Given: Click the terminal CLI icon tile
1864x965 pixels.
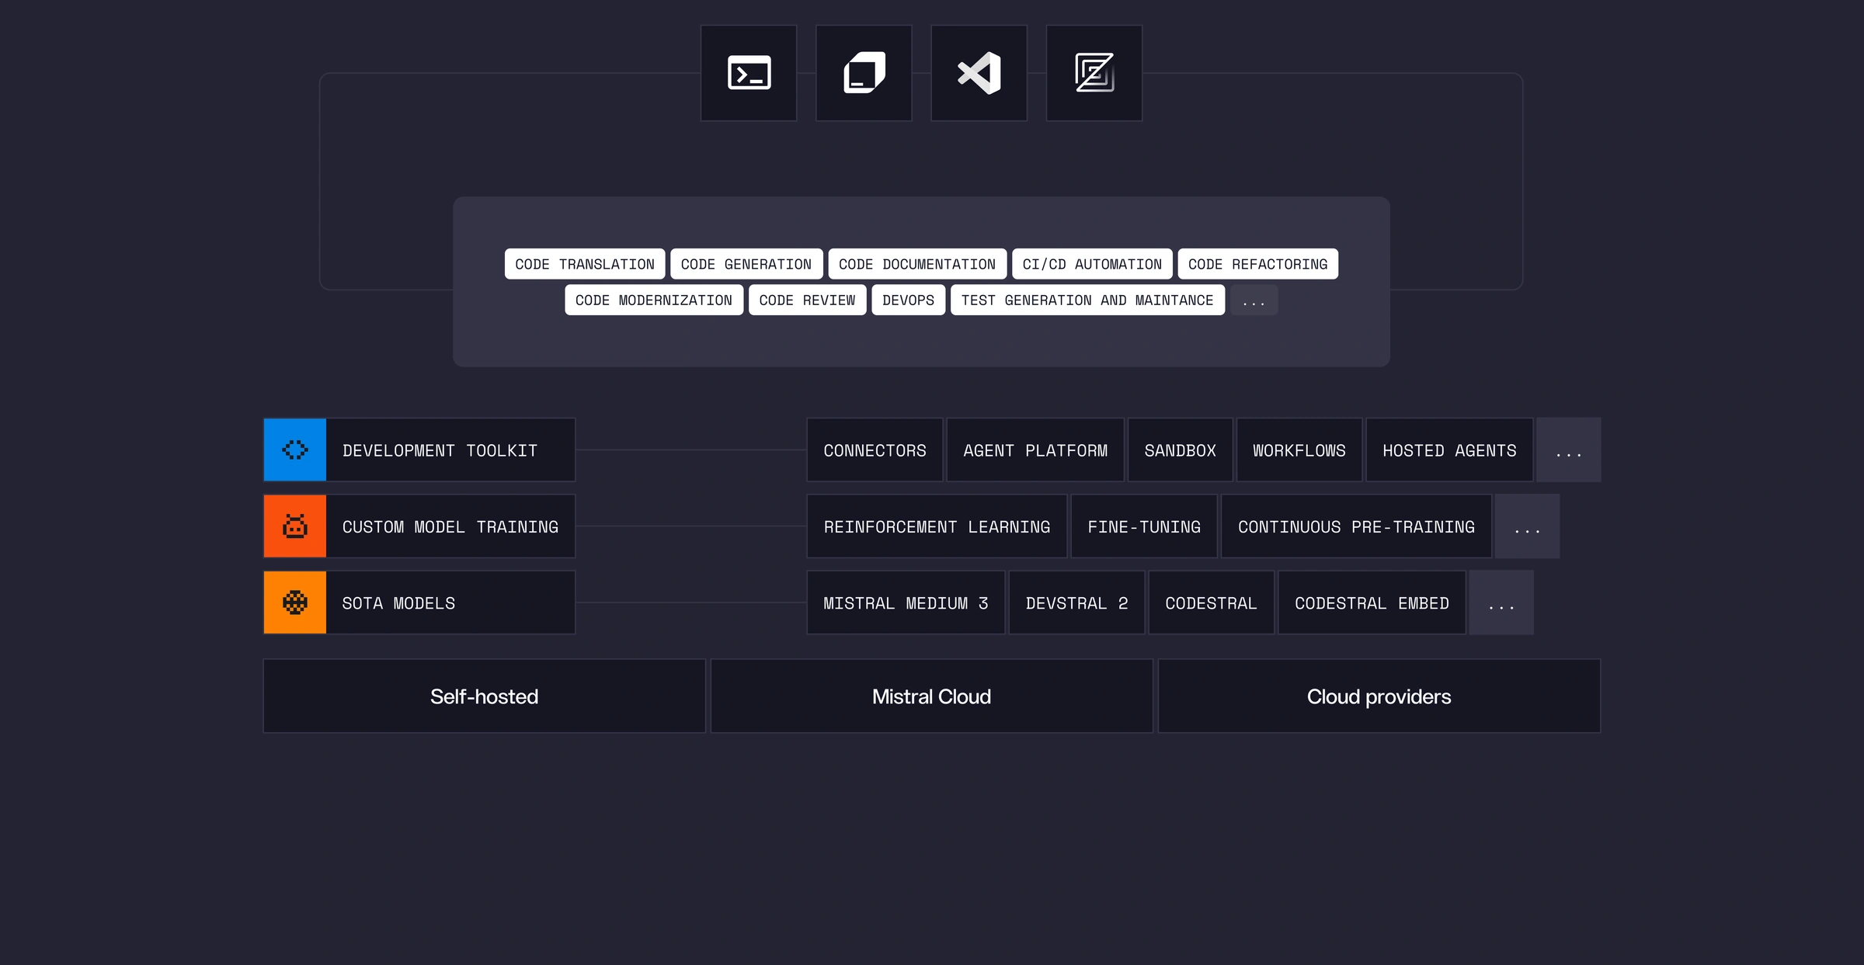Looking at the screenshot, I should pyautogui.click(x=749, y=73).
